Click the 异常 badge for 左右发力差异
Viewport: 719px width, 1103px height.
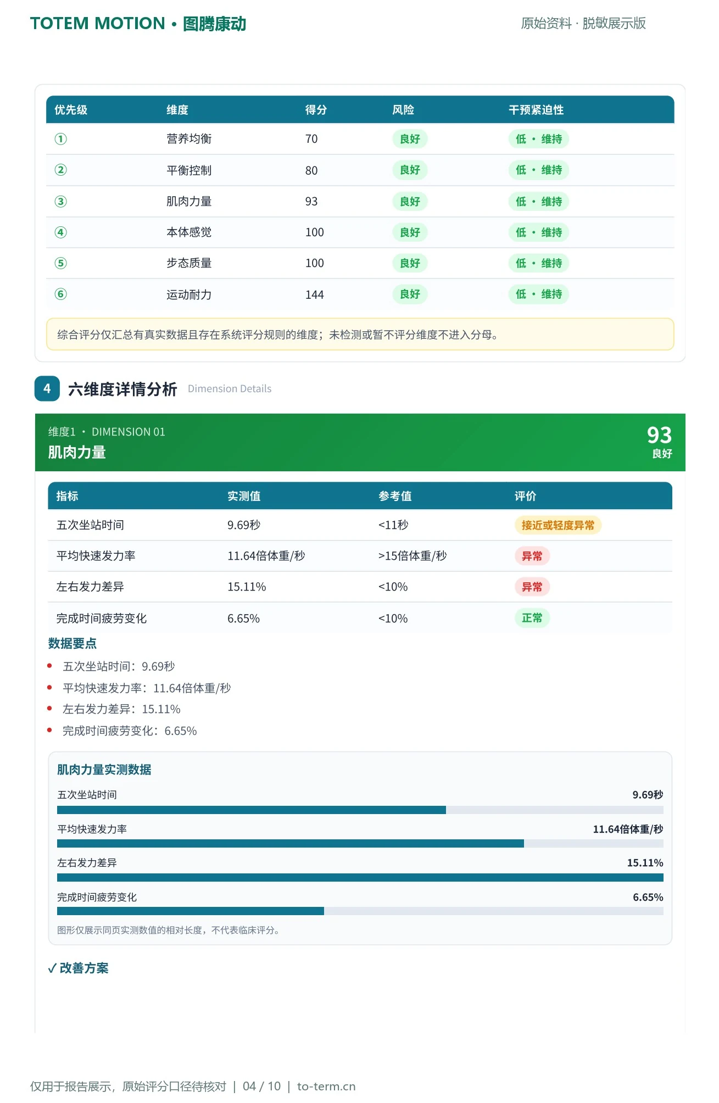point(532,587)
